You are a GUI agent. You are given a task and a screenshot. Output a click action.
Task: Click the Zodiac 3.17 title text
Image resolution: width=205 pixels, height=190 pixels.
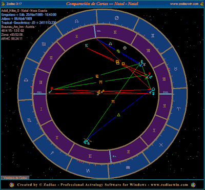14,4
